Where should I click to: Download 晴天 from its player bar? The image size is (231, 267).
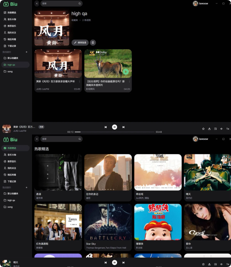(209, 264)
